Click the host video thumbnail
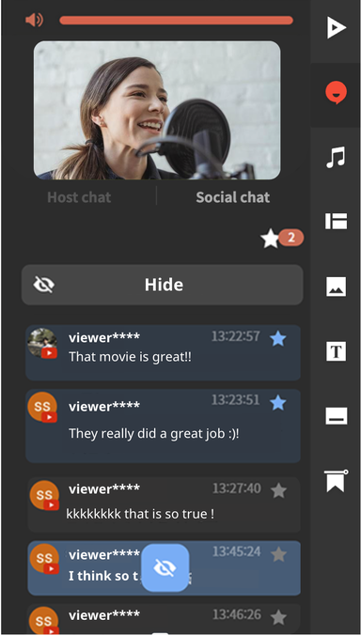The height and width of the screenshot is (635, 361). click(157, 110)
